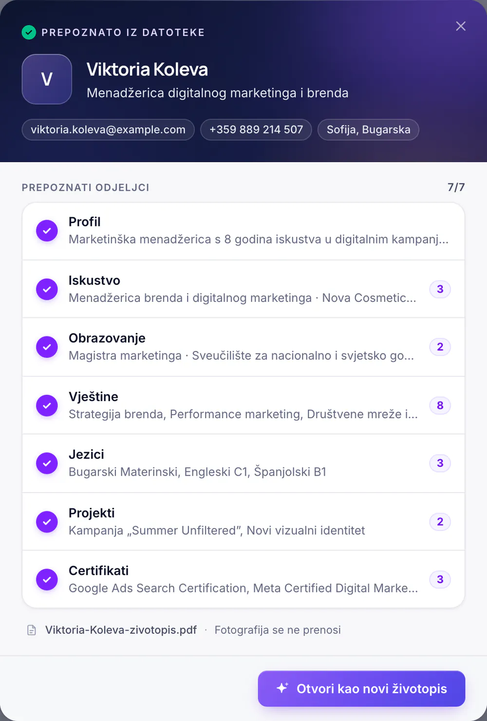Click the Sofija, Bugarska location chip
This screenshot has height=721, width=487.
[x=368, y=129]
